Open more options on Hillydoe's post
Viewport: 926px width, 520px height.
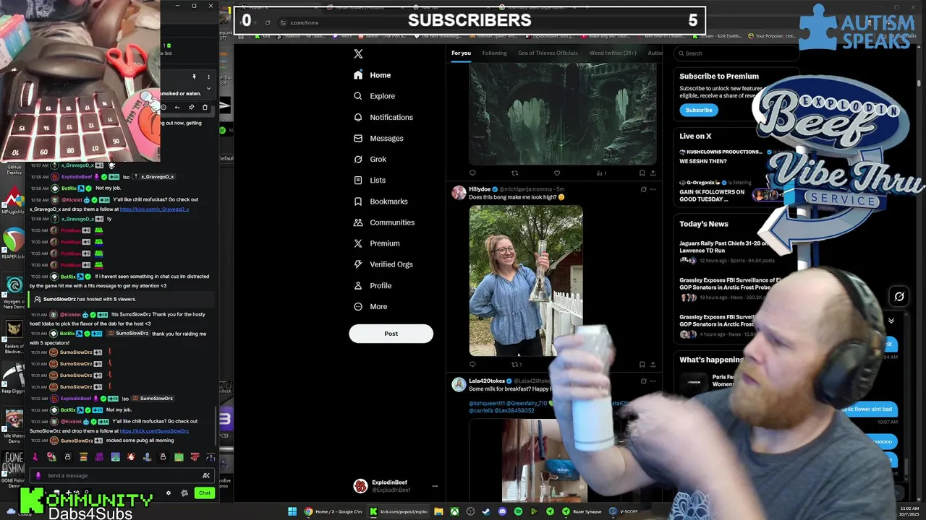[x=653, y=189]
